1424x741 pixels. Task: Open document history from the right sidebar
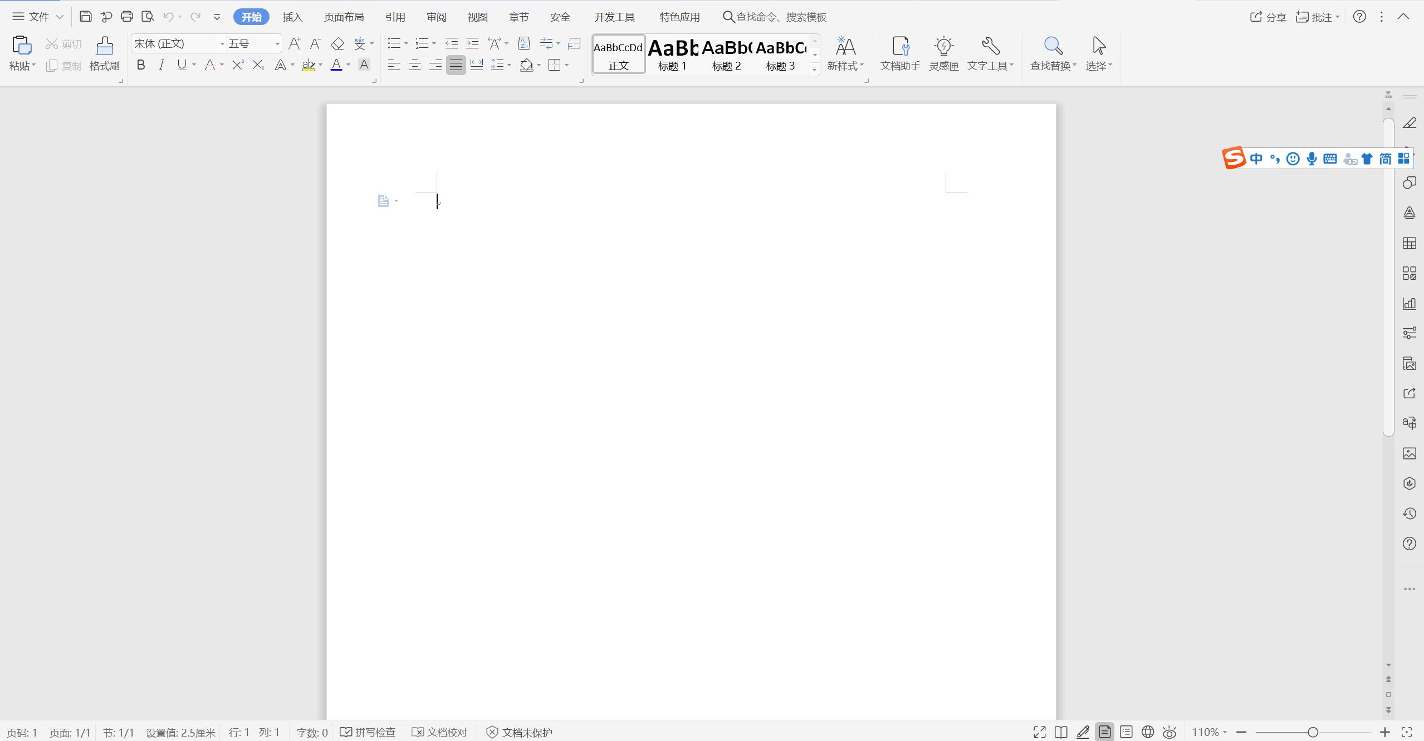coord(1409,513)
